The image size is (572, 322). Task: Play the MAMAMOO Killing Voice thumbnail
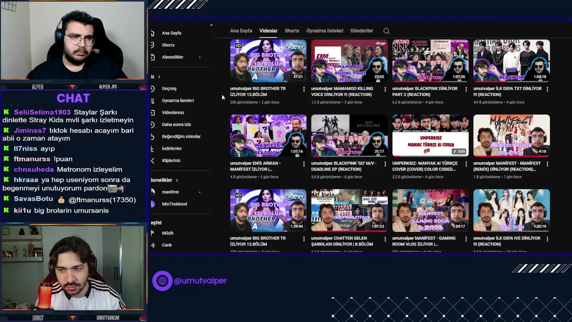pos(349,61)
